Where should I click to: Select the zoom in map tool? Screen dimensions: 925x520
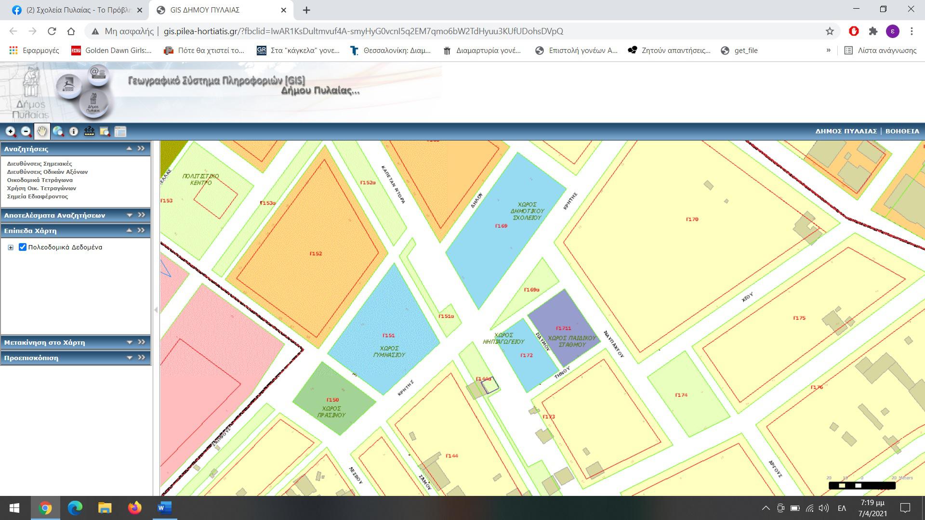click(x=11, y=131)
